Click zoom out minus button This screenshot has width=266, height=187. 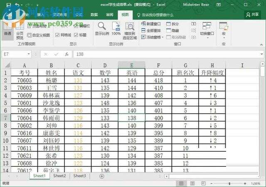212,183
